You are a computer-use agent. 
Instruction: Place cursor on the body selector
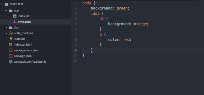[x=87, y=3]
